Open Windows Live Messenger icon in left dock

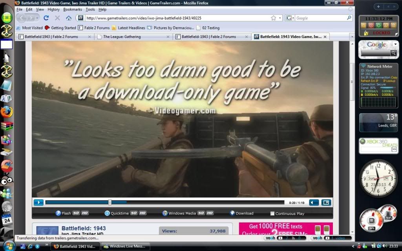tap(7, 193)
